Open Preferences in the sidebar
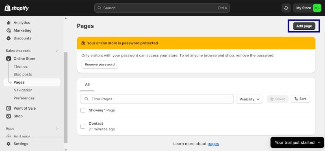The image size is (325, 151). (x=24, y=98)
